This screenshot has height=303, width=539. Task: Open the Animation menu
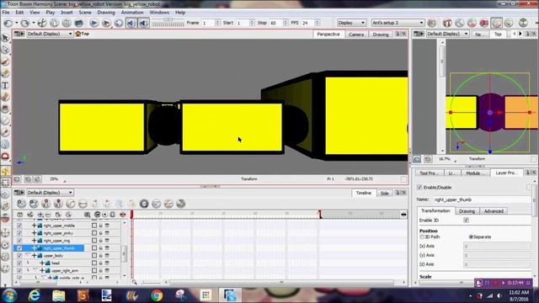click(x=132, y=13)
